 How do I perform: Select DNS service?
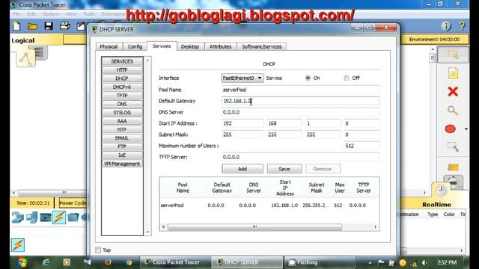pos(122,105)
